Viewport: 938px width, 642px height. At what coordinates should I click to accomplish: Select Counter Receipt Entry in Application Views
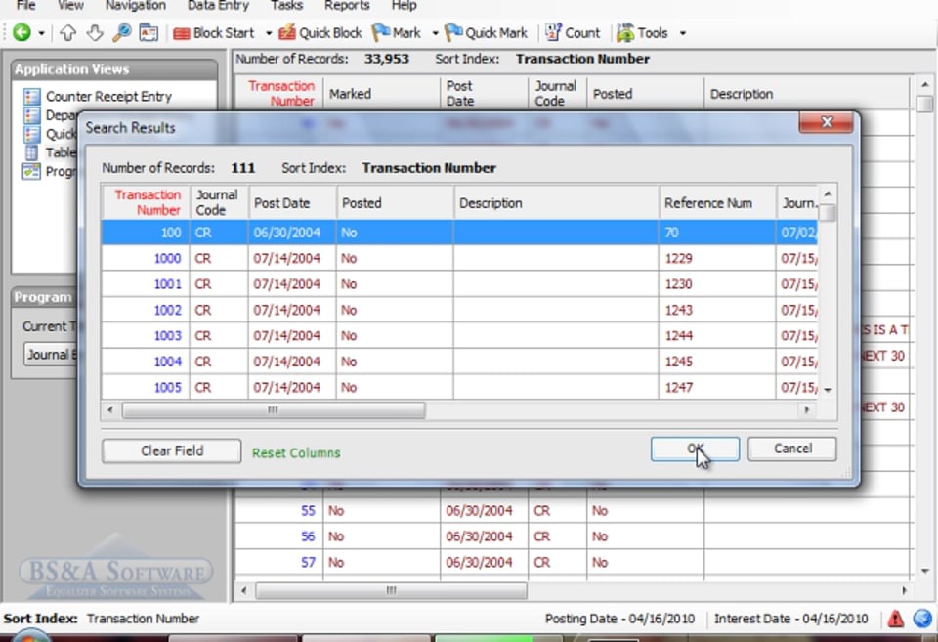[x=108, y=97]
